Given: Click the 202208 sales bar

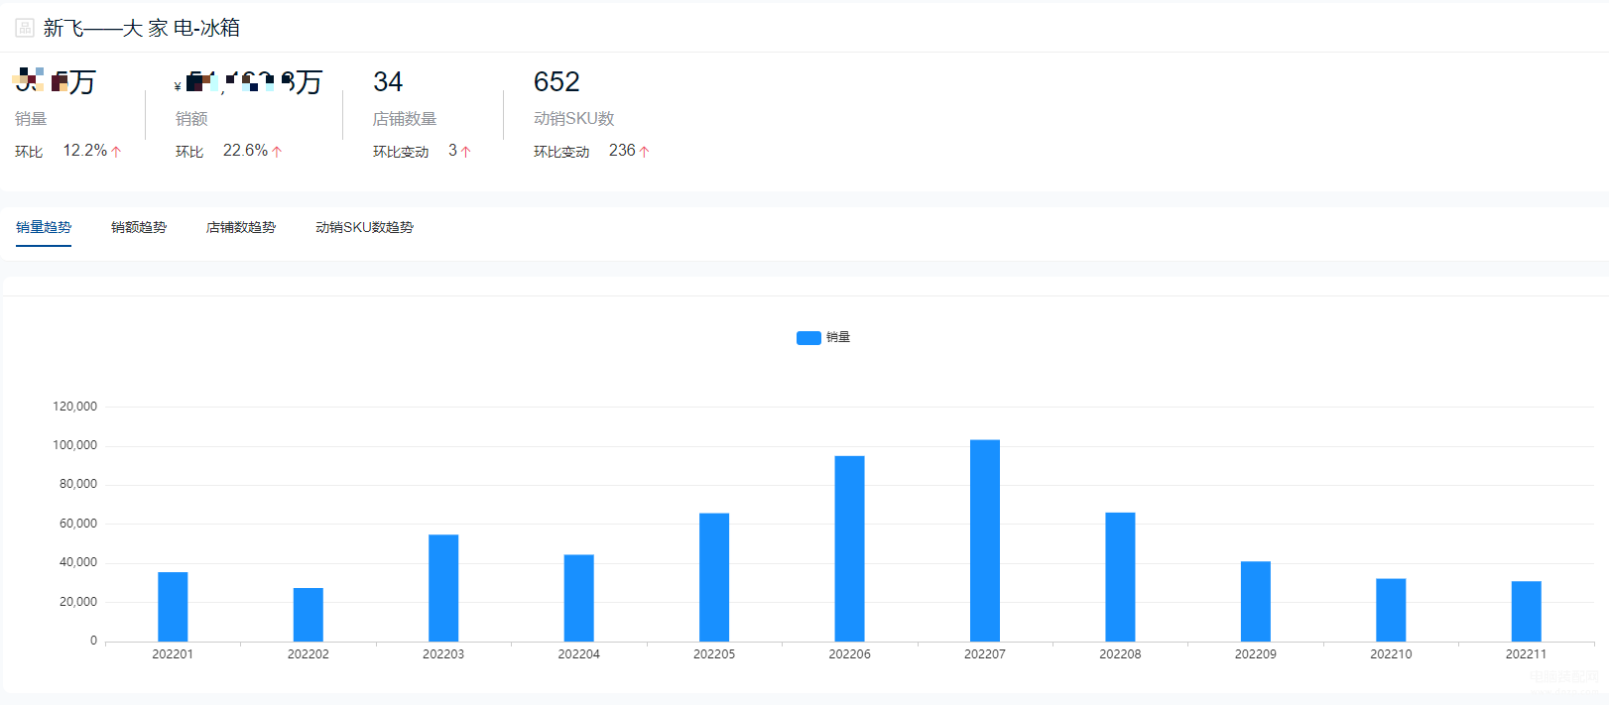Looking at the screenshot, I should pos(1120,577).
